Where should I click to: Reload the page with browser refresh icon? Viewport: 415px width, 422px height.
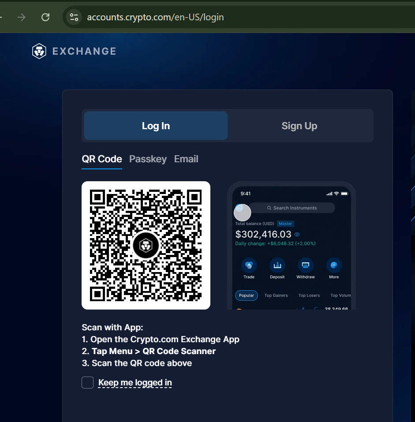click(45, 17)
